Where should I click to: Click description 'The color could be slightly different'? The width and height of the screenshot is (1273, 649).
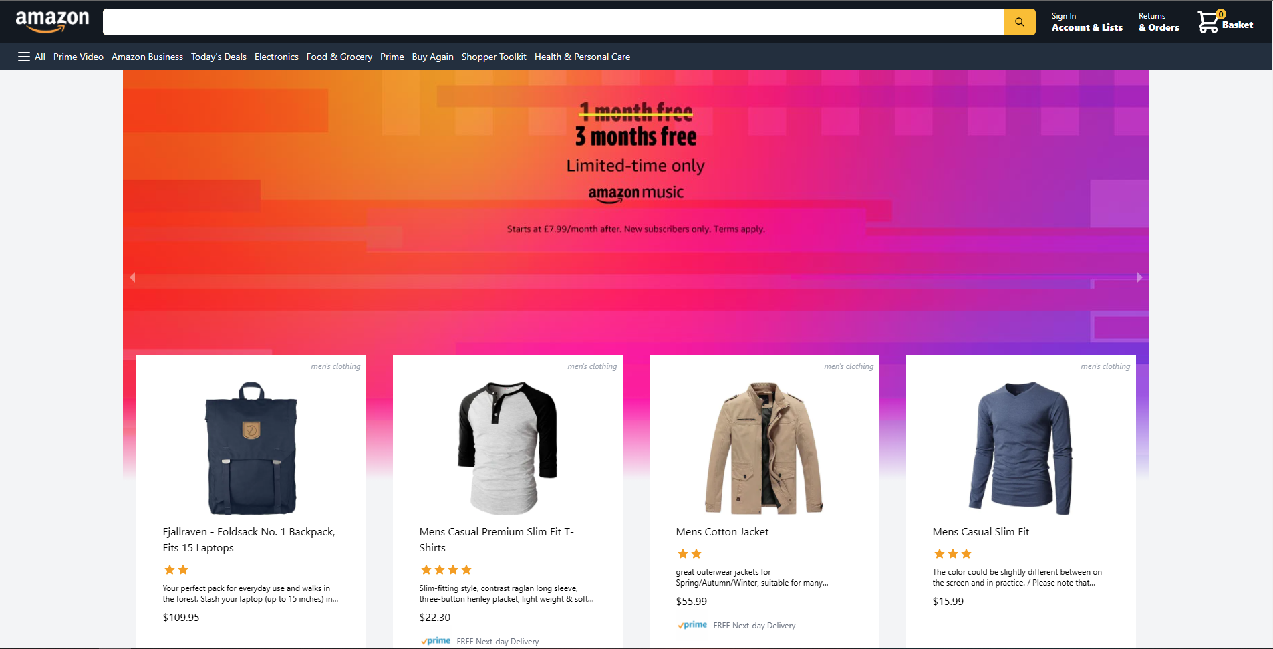tap(1016, 577)
